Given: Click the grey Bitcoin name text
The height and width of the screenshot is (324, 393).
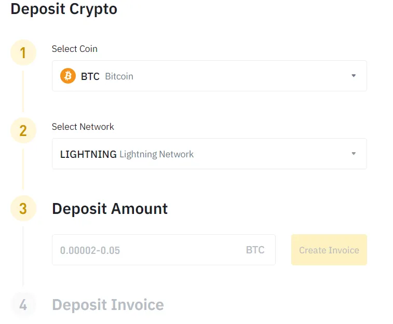Looking at the screenshot, I should pos(119,76).
